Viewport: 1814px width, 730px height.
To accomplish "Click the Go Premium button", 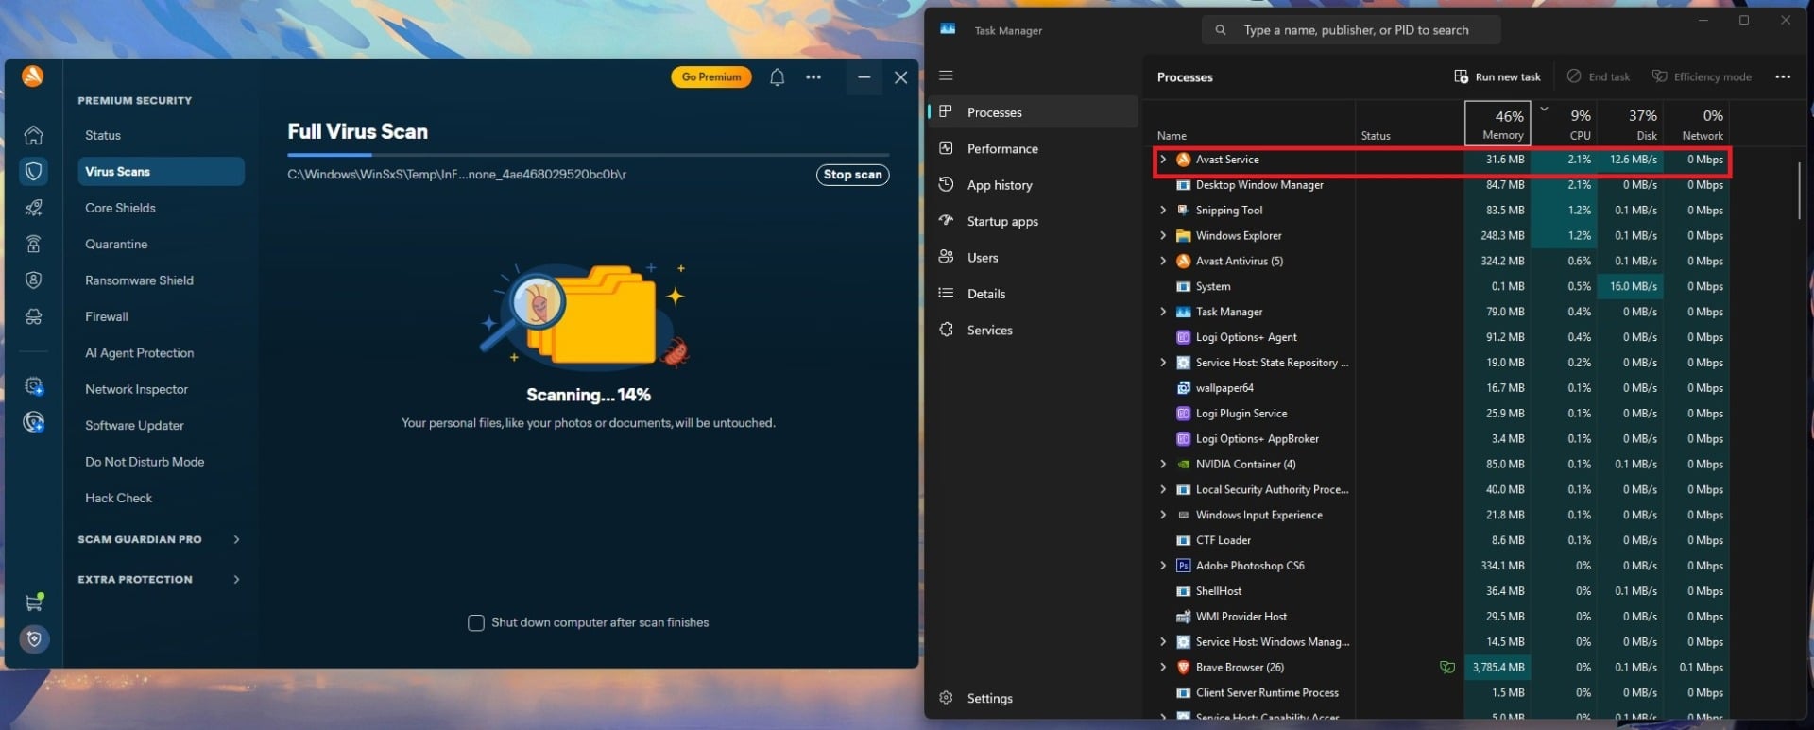I will point(711,77).
